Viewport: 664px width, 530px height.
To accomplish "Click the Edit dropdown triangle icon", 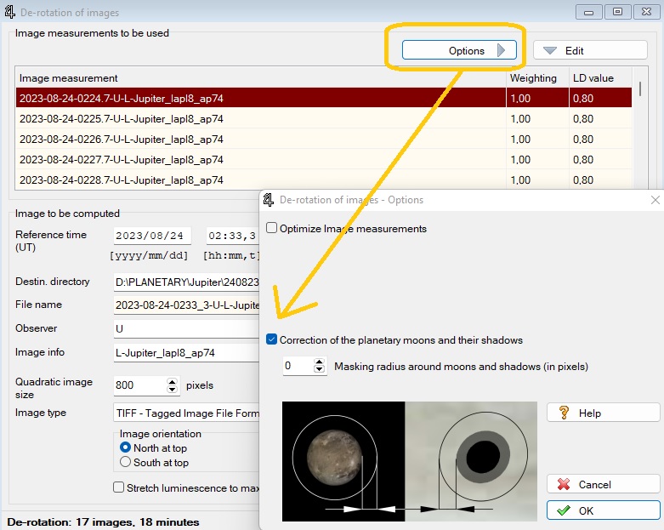I will (x=549, y=51).
